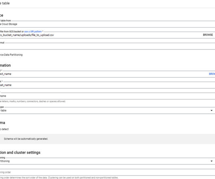Image resolution: width=215 pixels, height=179 pixels.
Task: Open the Partitioning selector showing 'partitioning'
Action: (107, 161)
